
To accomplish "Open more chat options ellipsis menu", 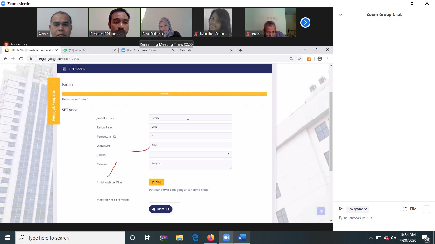I will [x=426, y=209].
